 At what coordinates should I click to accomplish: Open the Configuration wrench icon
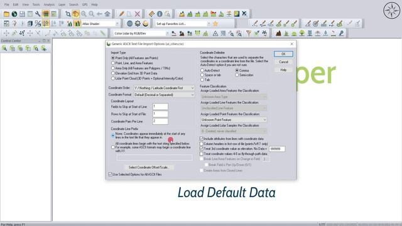(38, 14)
